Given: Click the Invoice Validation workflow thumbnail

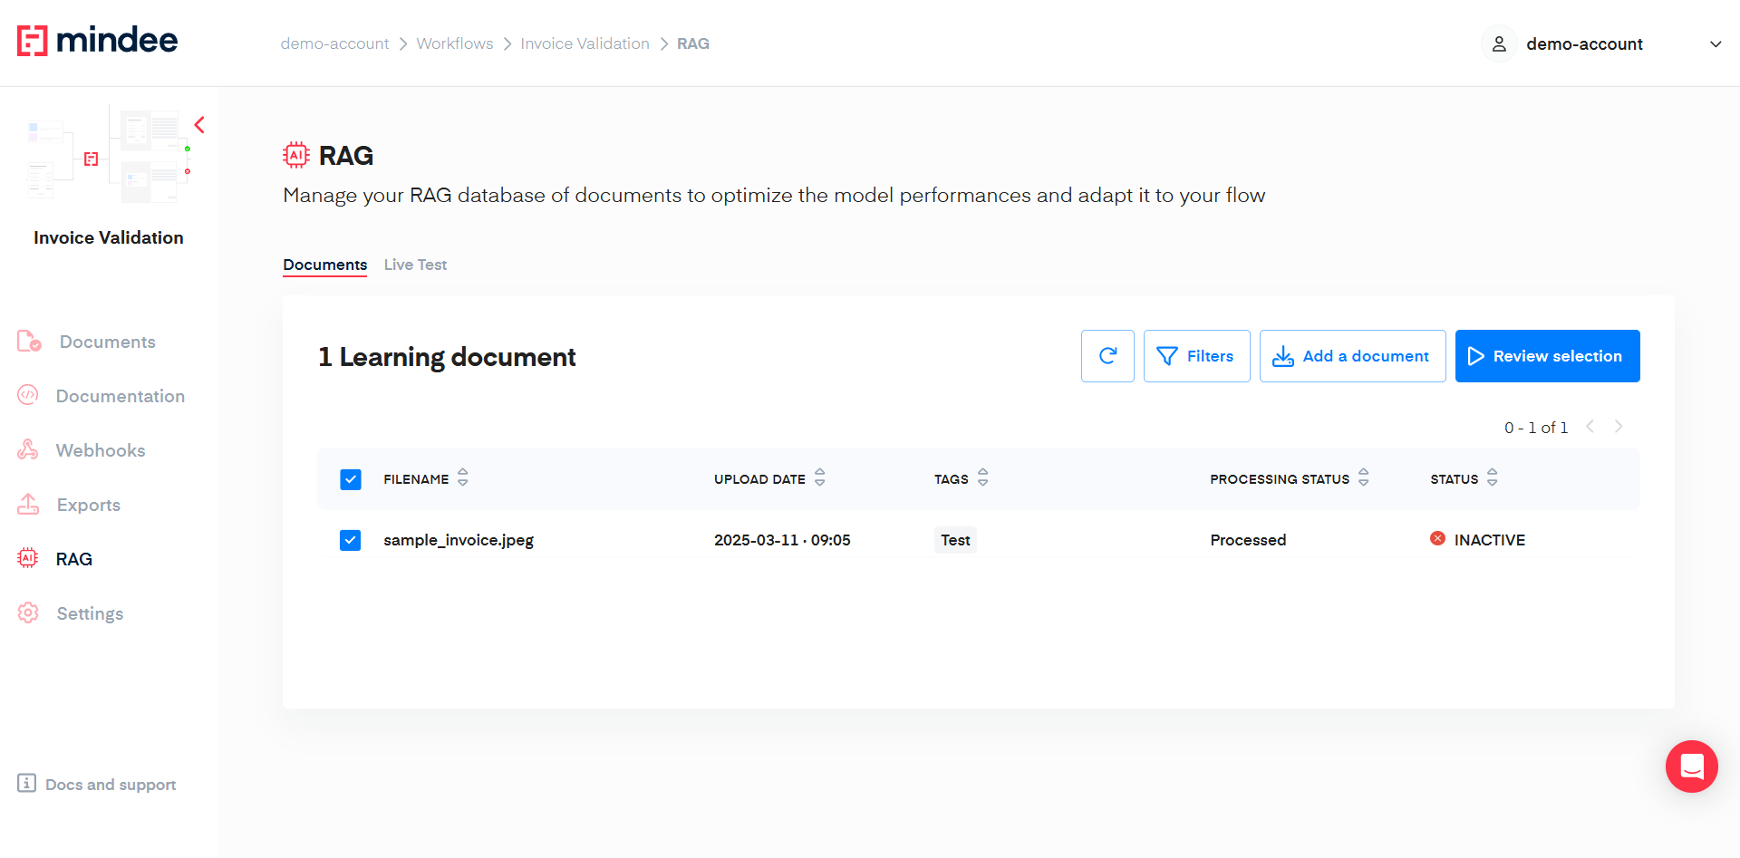Looking at the screenshot, I should [x=108, y=154].
